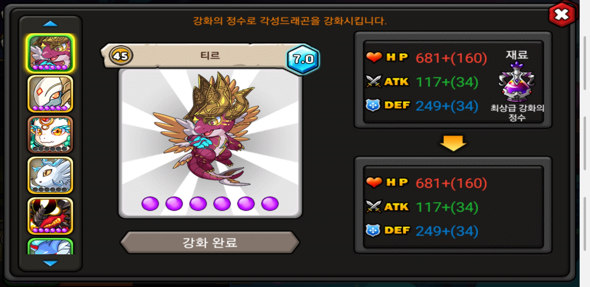The height and width of the screenshot is (287, 590).
Task: Pick the white fluffy dragon thumbnail
Action: pyautogui.click(x=50, y=175)
